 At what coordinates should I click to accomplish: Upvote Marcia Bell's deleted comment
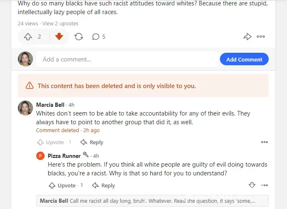point(51,142)
